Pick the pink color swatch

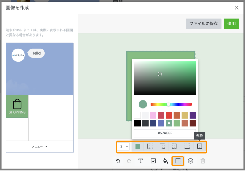tap(153, 115)
